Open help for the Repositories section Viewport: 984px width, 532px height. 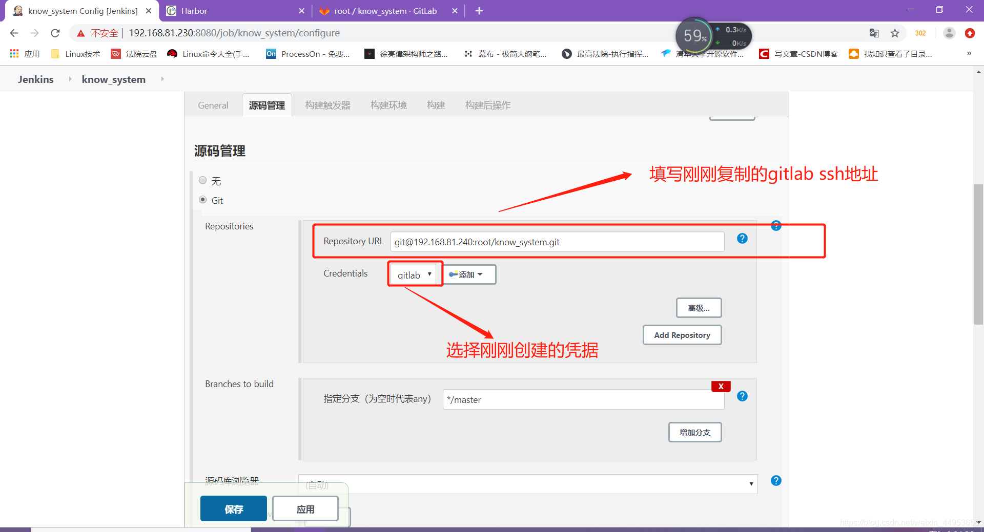point(776,226)
